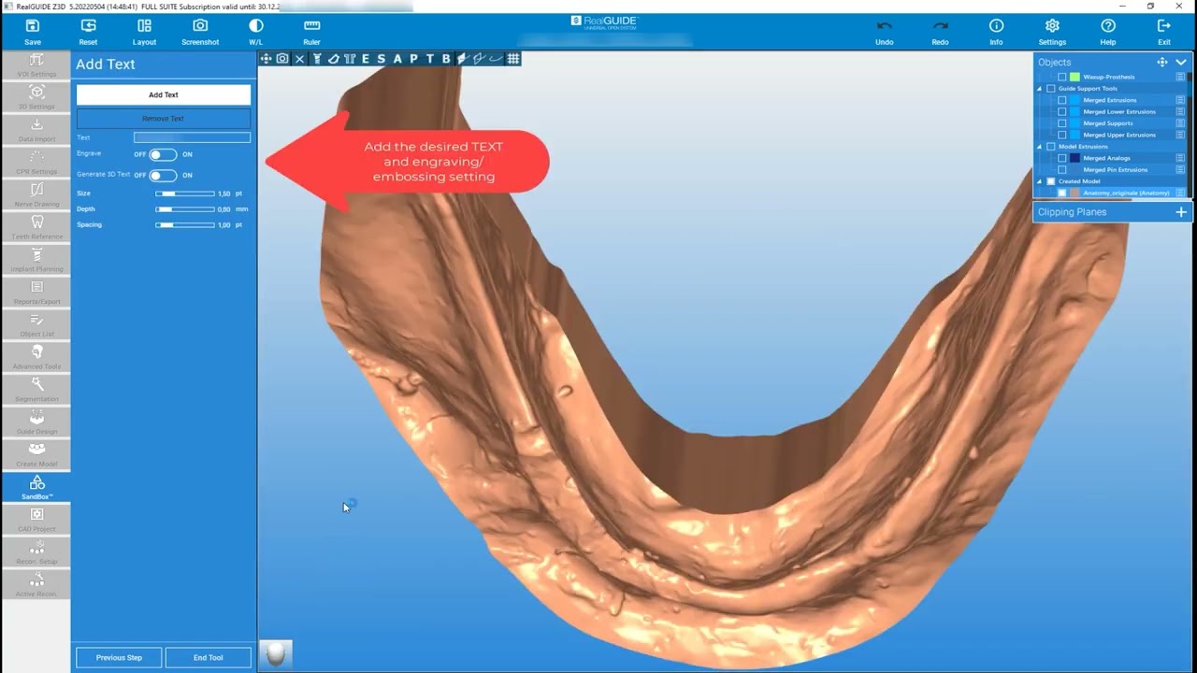Open the options menu for Merged Supports

tap(1180, 123)
